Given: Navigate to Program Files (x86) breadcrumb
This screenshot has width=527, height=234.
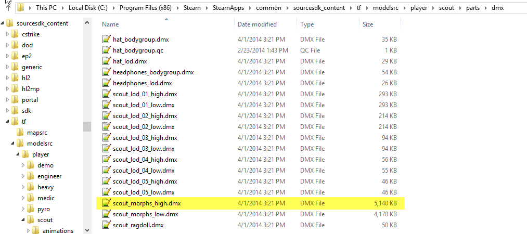Looking at the screenshot, I should [x=146, y=8].
